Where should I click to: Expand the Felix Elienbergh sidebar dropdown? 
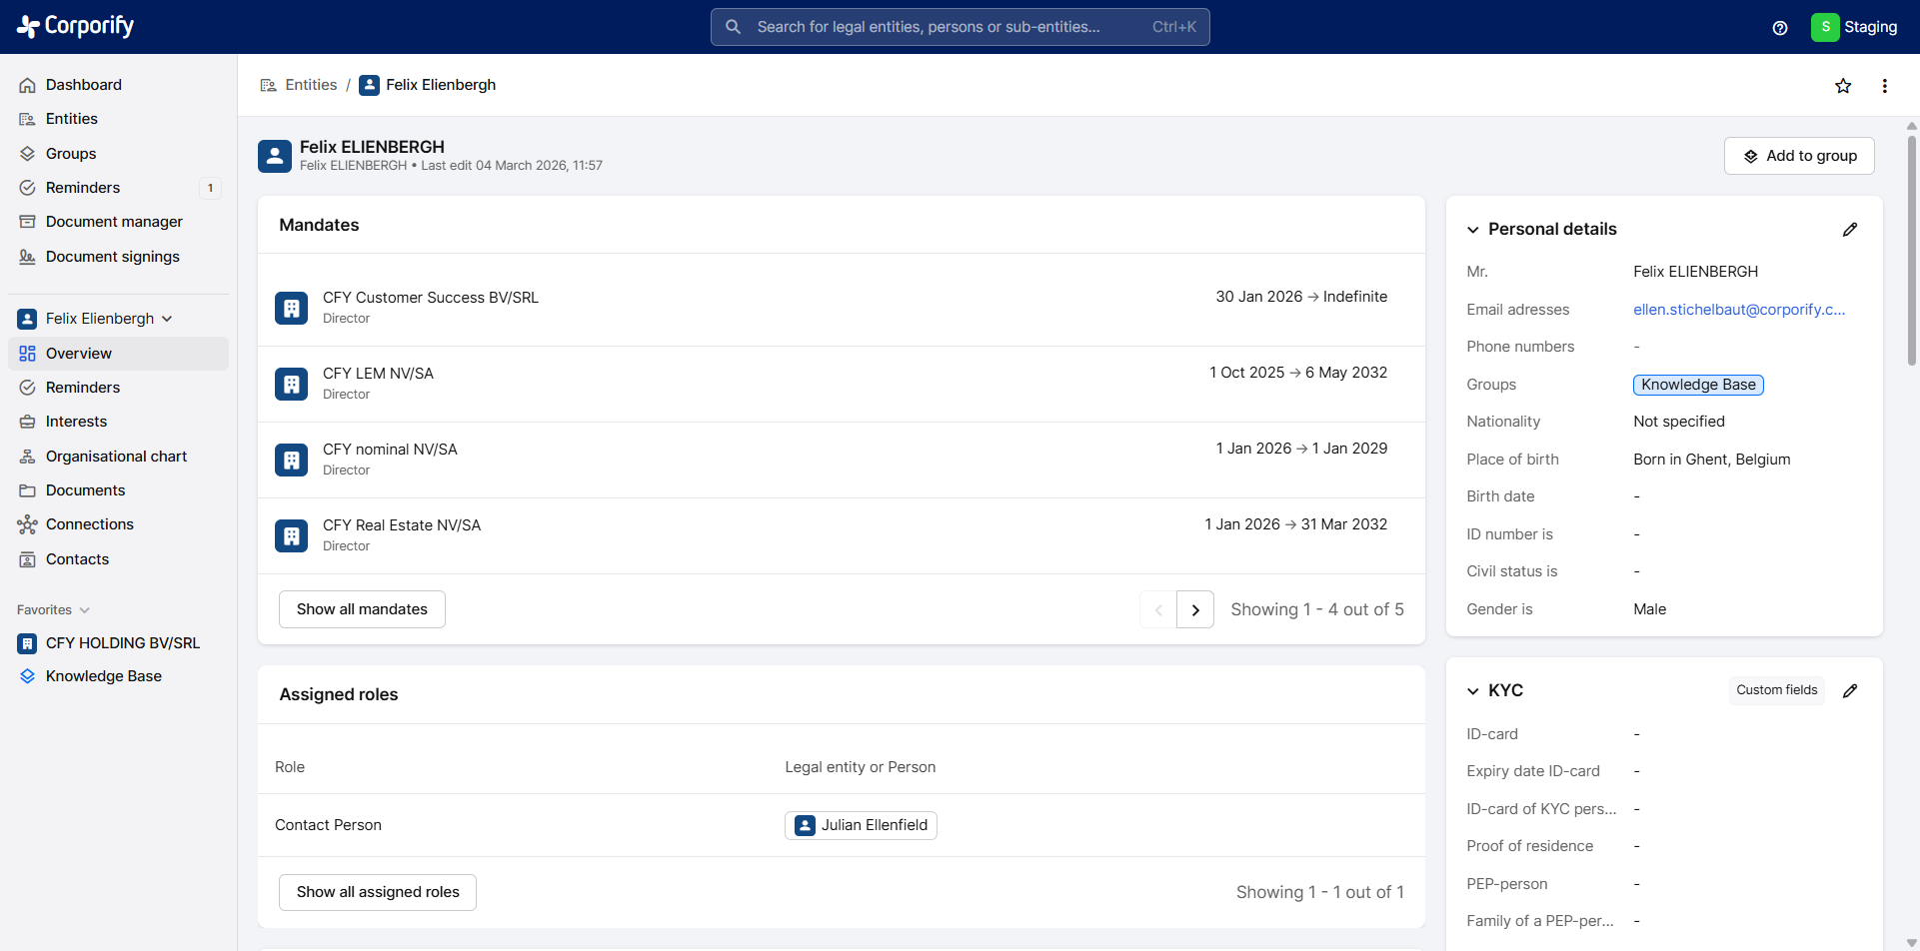point(167,319)
